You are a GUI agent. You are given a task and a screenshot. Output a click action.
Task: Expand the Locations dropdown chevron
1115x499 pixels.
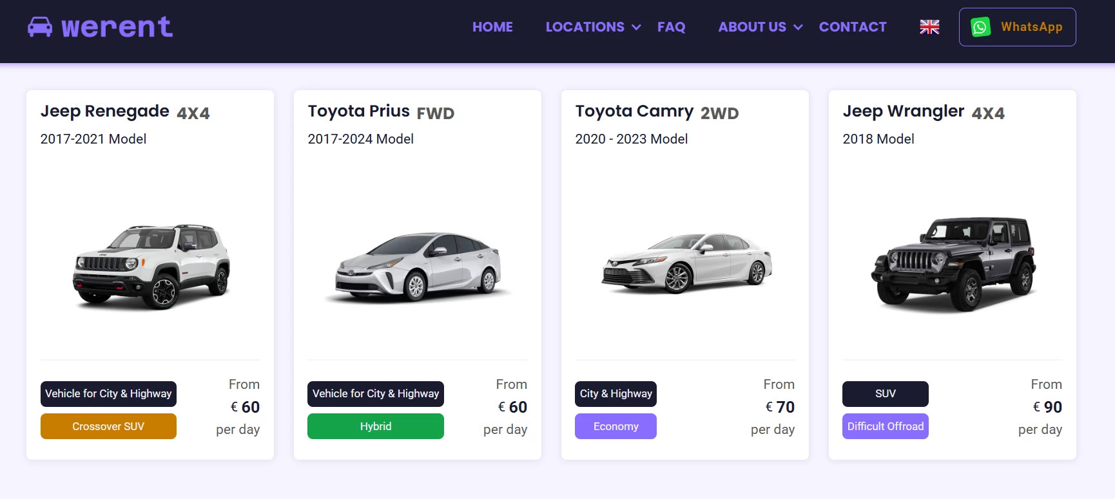(x=636, y=27)
